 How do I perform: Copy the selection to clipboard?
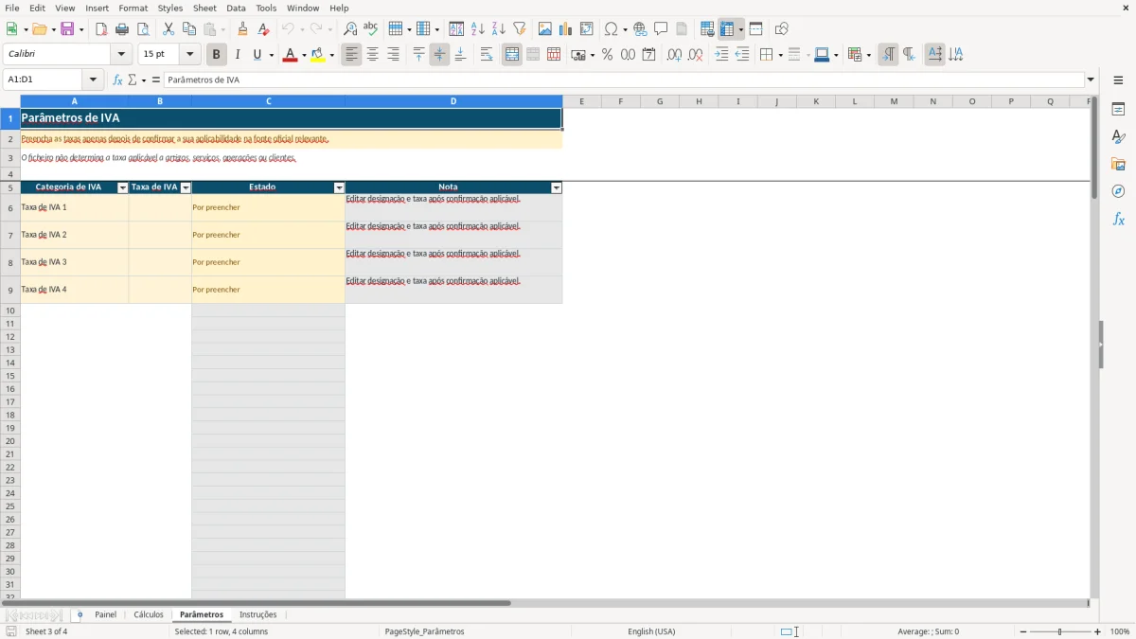pyautogui.click(x=189, y=29)
